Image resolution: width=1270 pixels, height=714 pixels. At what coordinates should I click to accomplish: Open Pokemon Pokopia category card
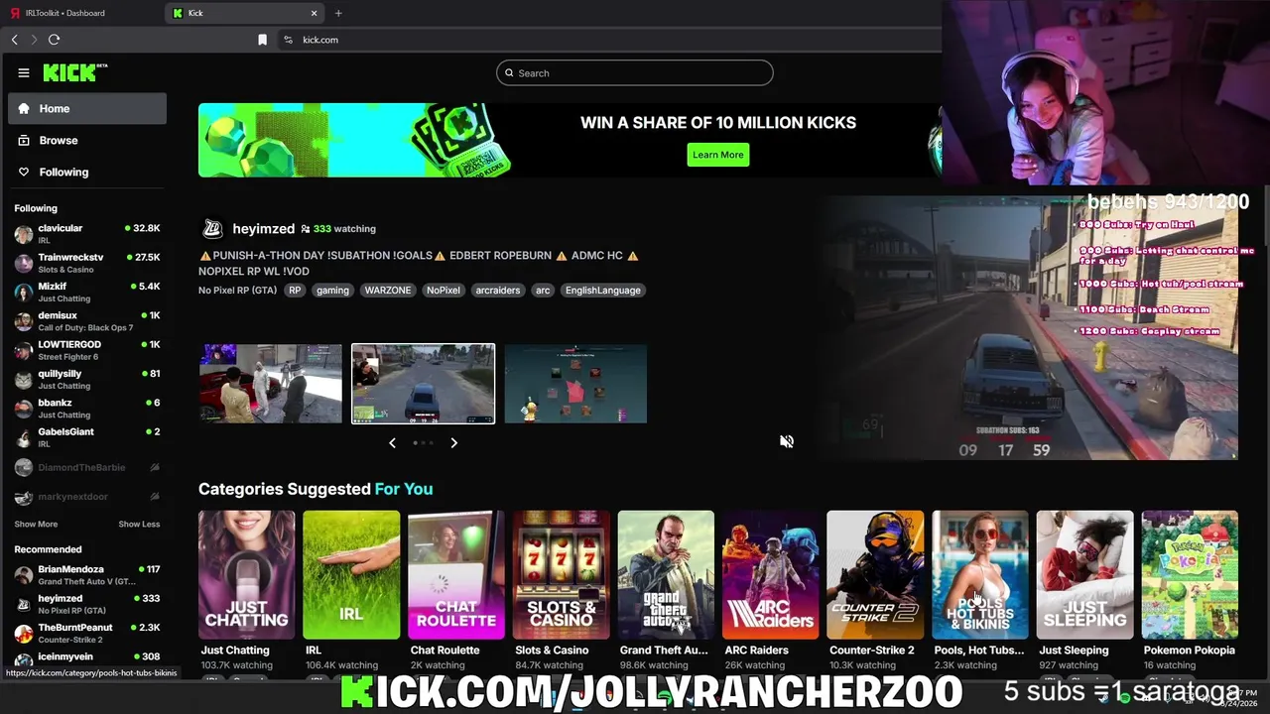point(1190,575)
